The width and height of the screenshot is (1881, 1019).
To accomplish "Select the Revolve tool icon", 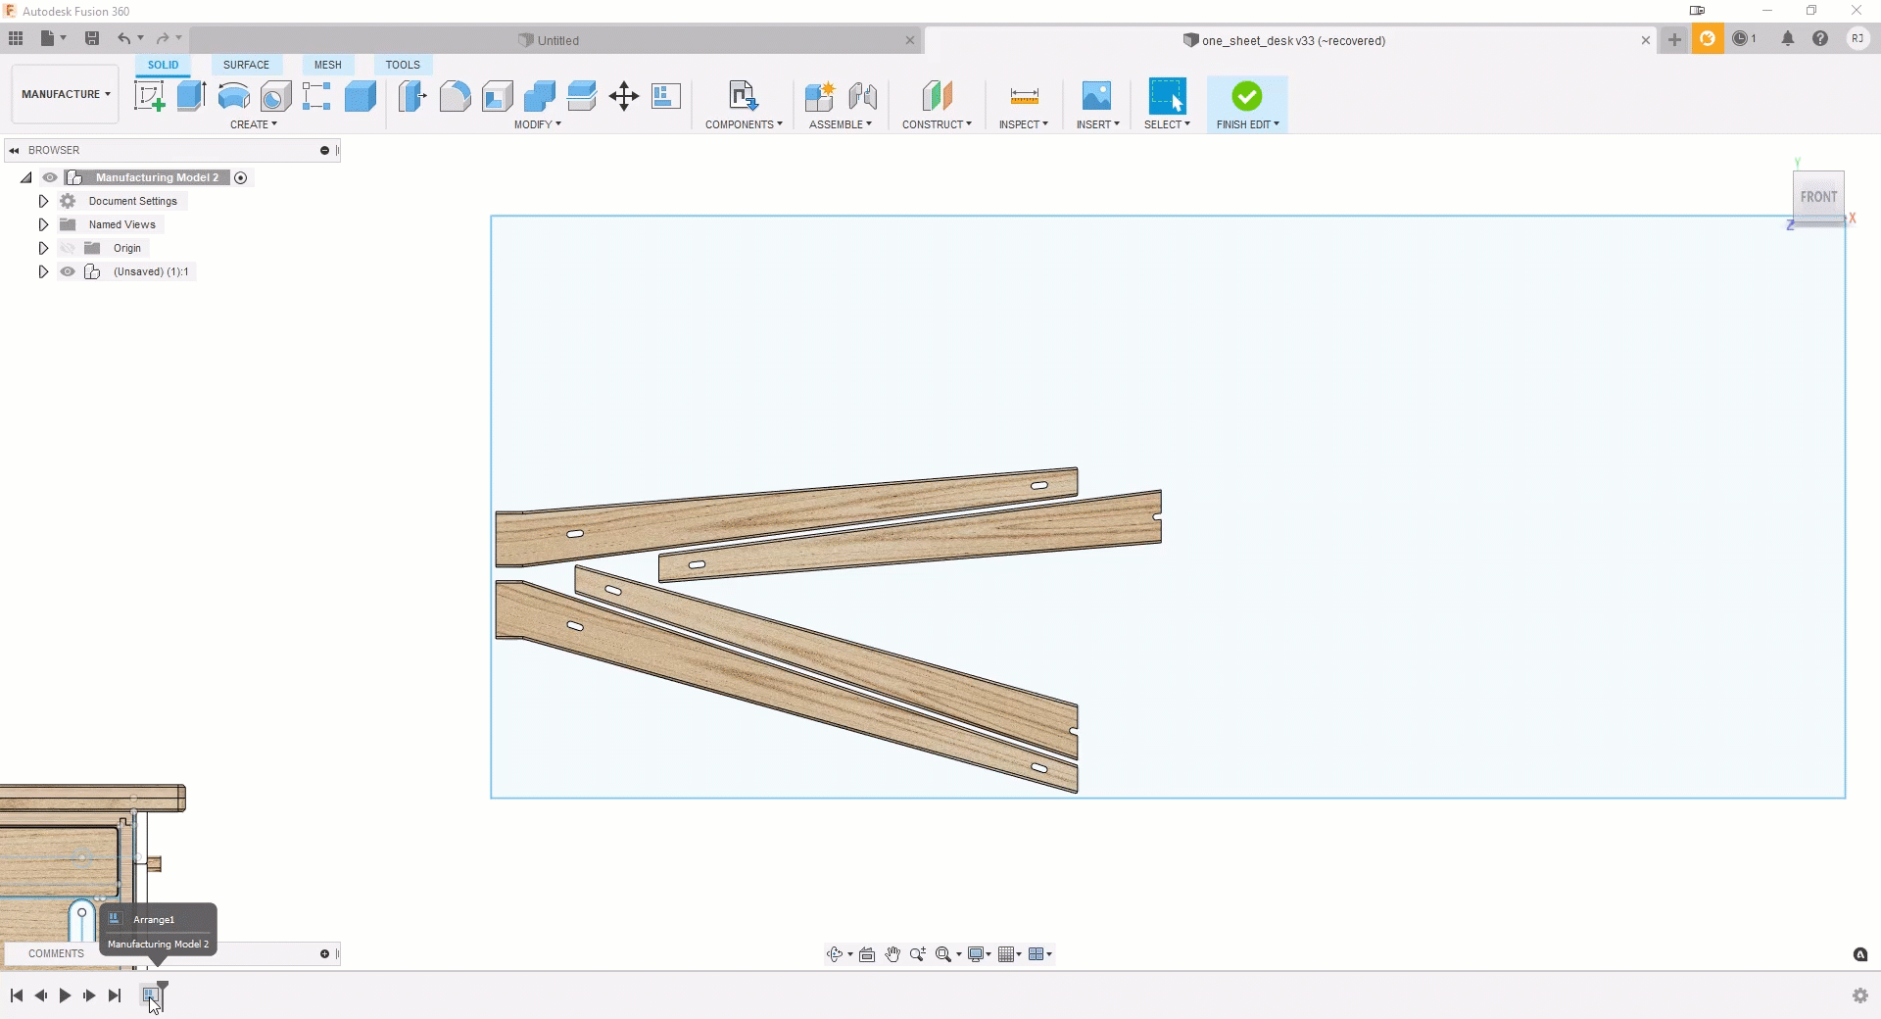I will (x=233, y=96).
